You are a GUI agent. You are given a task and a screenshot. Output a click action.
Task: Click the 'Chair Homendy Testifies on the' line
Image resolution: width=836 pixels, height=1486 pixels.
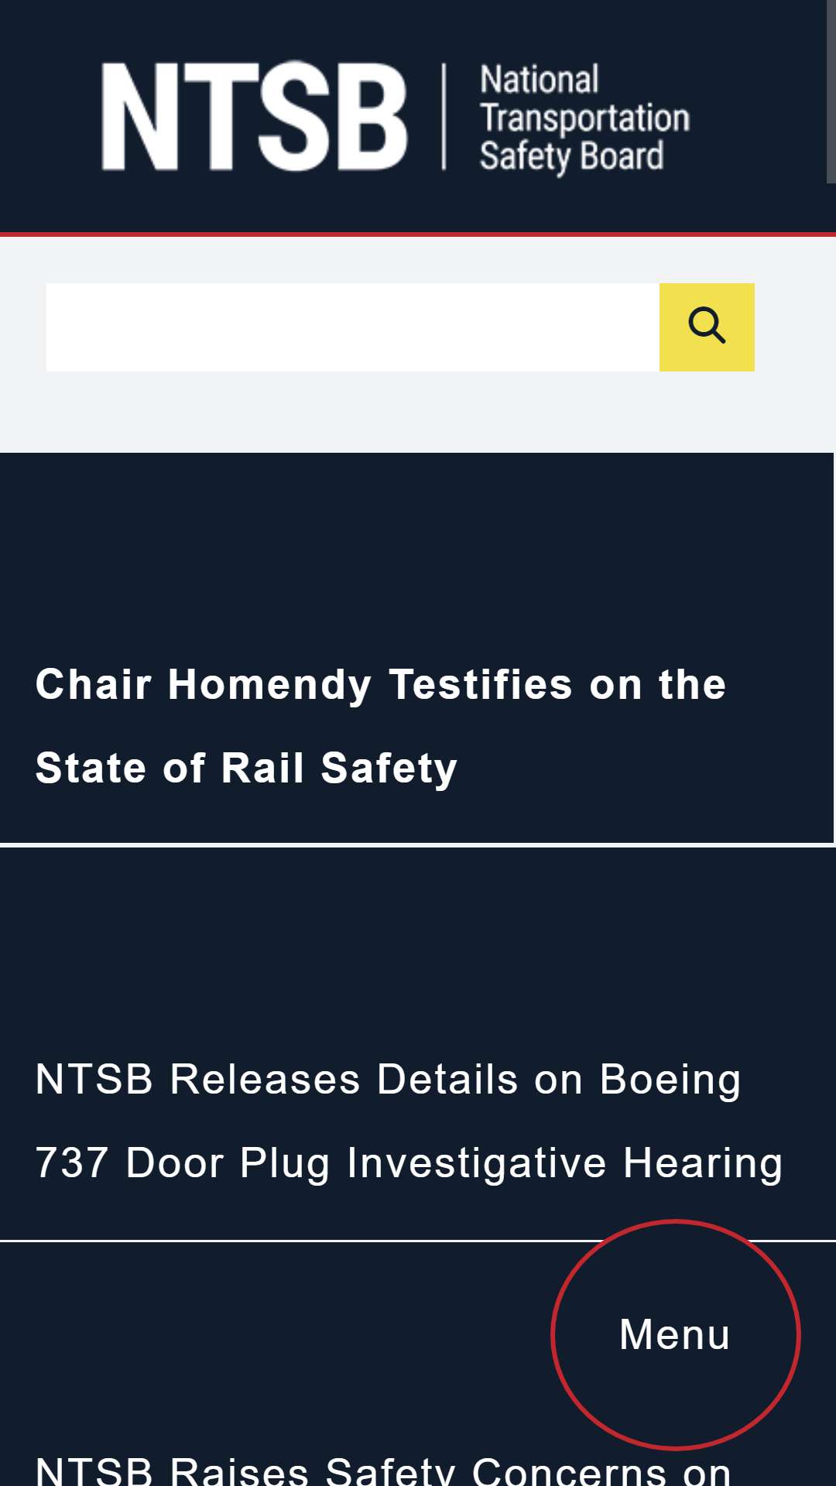(381, 684)
